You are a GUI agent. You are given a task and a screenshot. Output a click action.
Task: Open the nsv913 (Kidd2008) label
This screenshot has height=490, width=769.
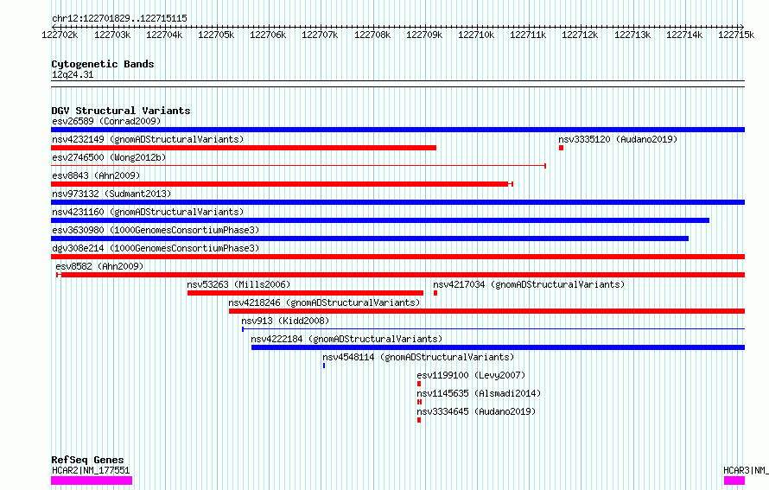(x=285, y=321)
